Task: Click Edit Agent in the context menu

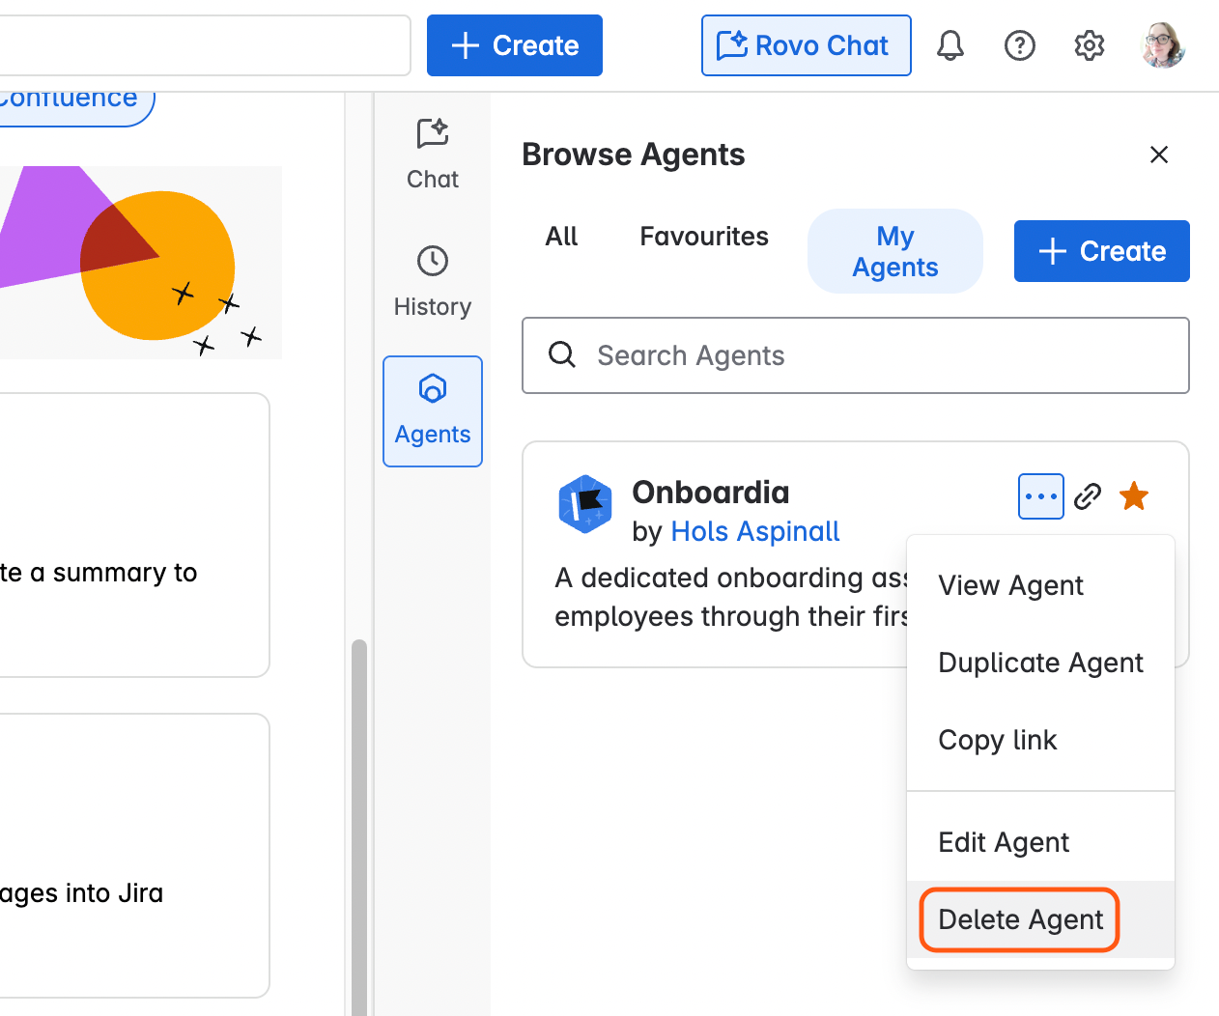Action: click(x=1004, y=841)
